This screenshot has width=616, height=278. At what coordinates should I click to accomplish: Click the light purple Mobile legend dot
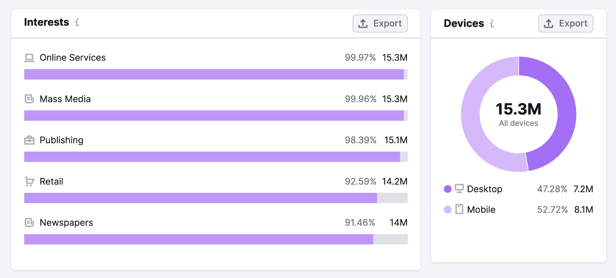[x=447, y=210]
